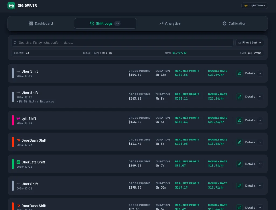
Task: Click the magnifier search icon
Action: click(15, 43)
